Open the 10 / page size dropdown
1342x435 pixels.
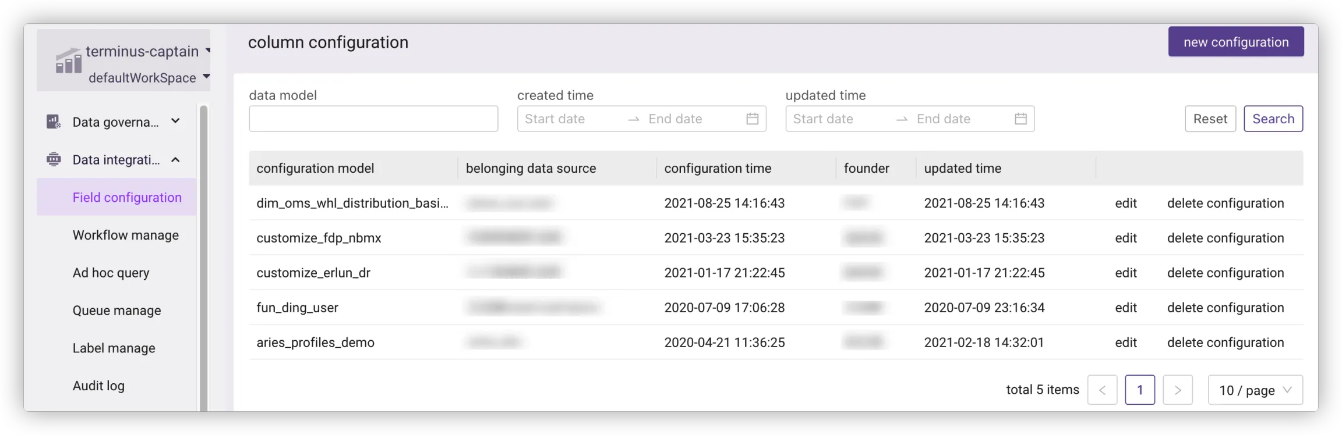[1255, 390]
